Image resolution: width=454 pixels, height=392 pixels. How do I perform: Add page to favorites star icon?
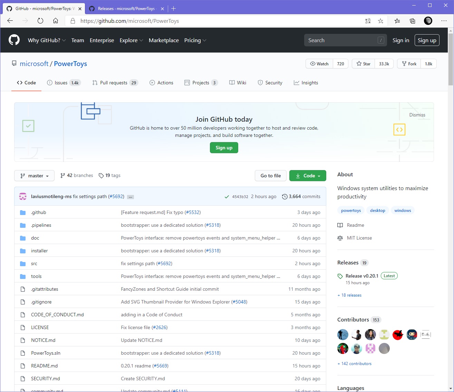[x=380, y=21]
